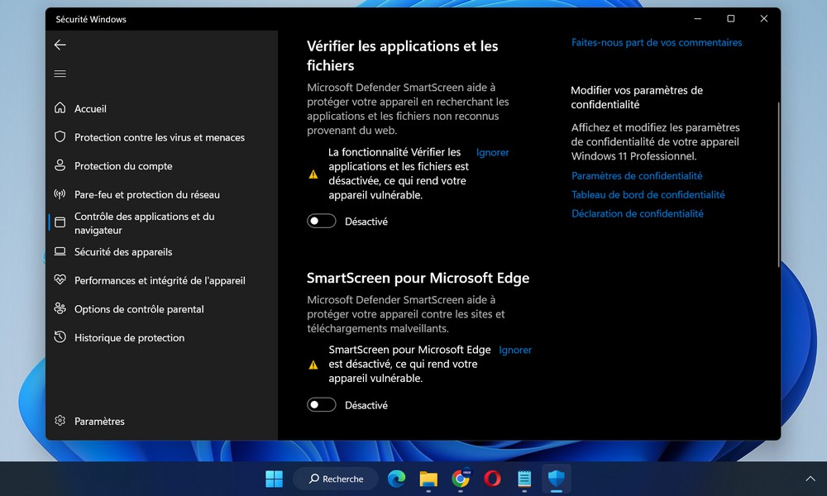Viewport: 827px width, 496px height.
Task: Click Ignorer for SmartScreen Edge warning
Action: 514,350
